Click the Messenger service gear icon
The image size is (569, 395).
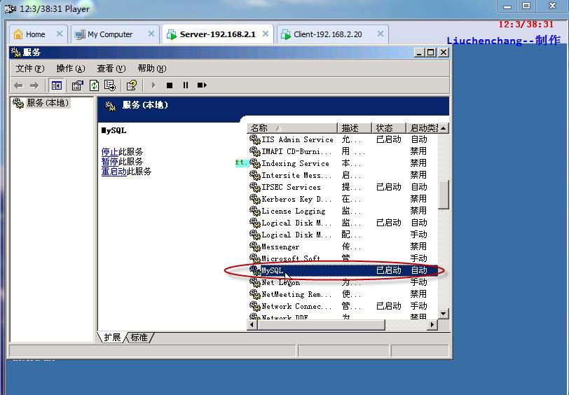[255, 247]
